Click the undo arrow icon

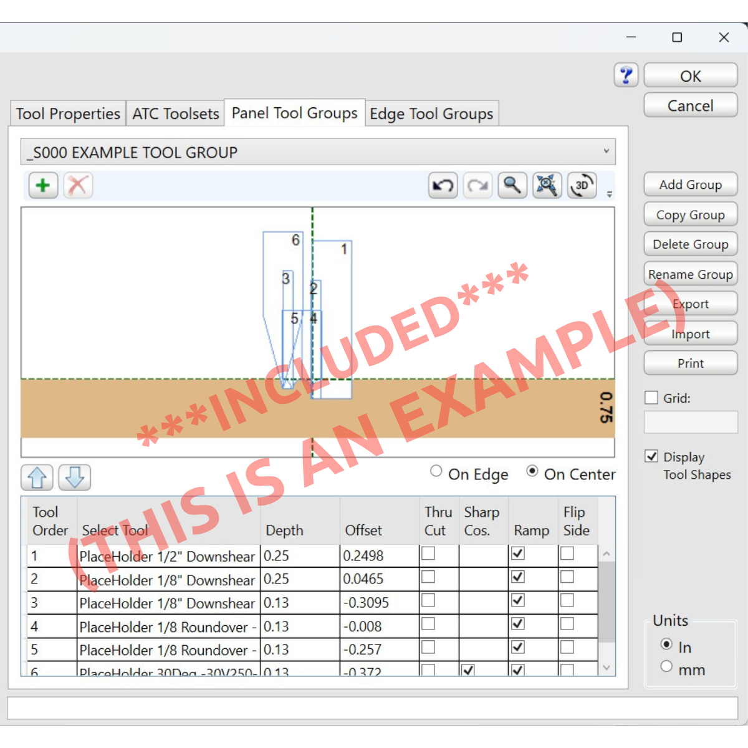point(443,186)
